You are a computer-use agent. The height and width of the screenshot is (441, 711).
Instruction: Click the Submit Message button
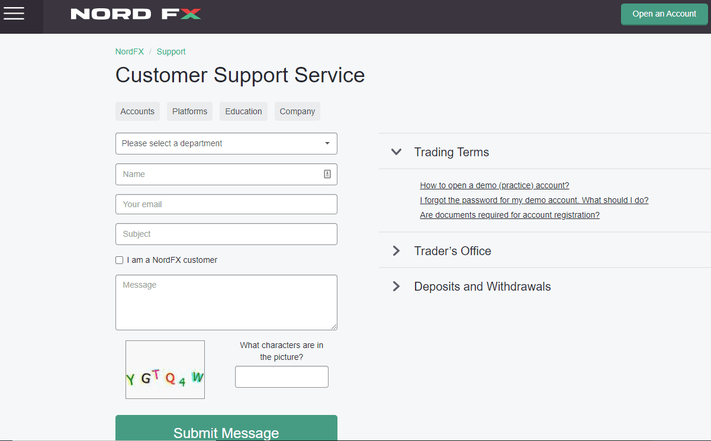click(x=226, y=428)
